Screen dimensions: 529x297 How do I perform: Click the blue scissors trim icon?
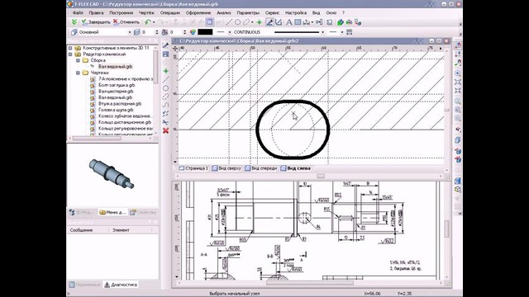tap(165, 122)
